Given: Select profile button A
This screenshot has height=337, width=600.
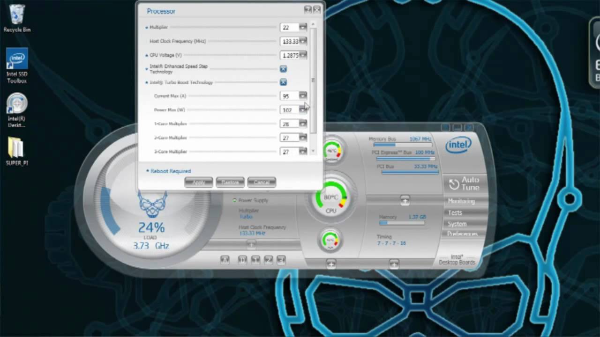Looking at the screenshot, I should pos(225,259).
